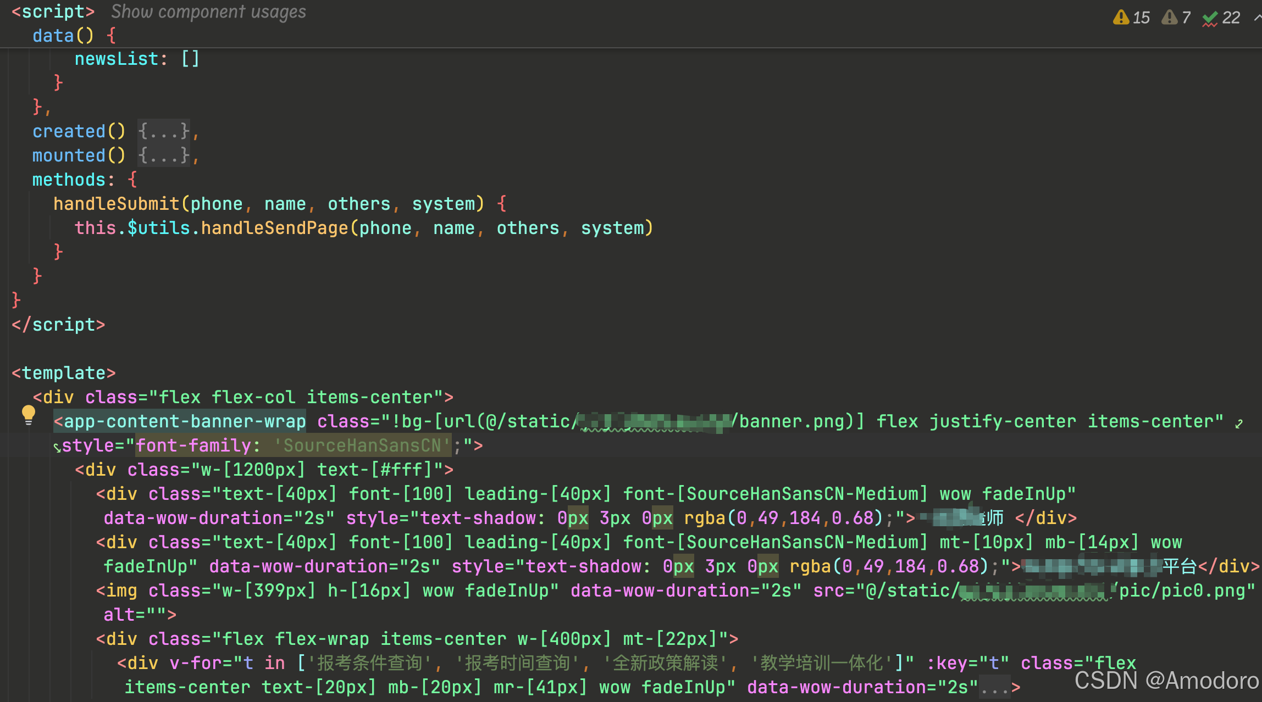Click soft-wrap arrow after items-center line

(1238, 423)
